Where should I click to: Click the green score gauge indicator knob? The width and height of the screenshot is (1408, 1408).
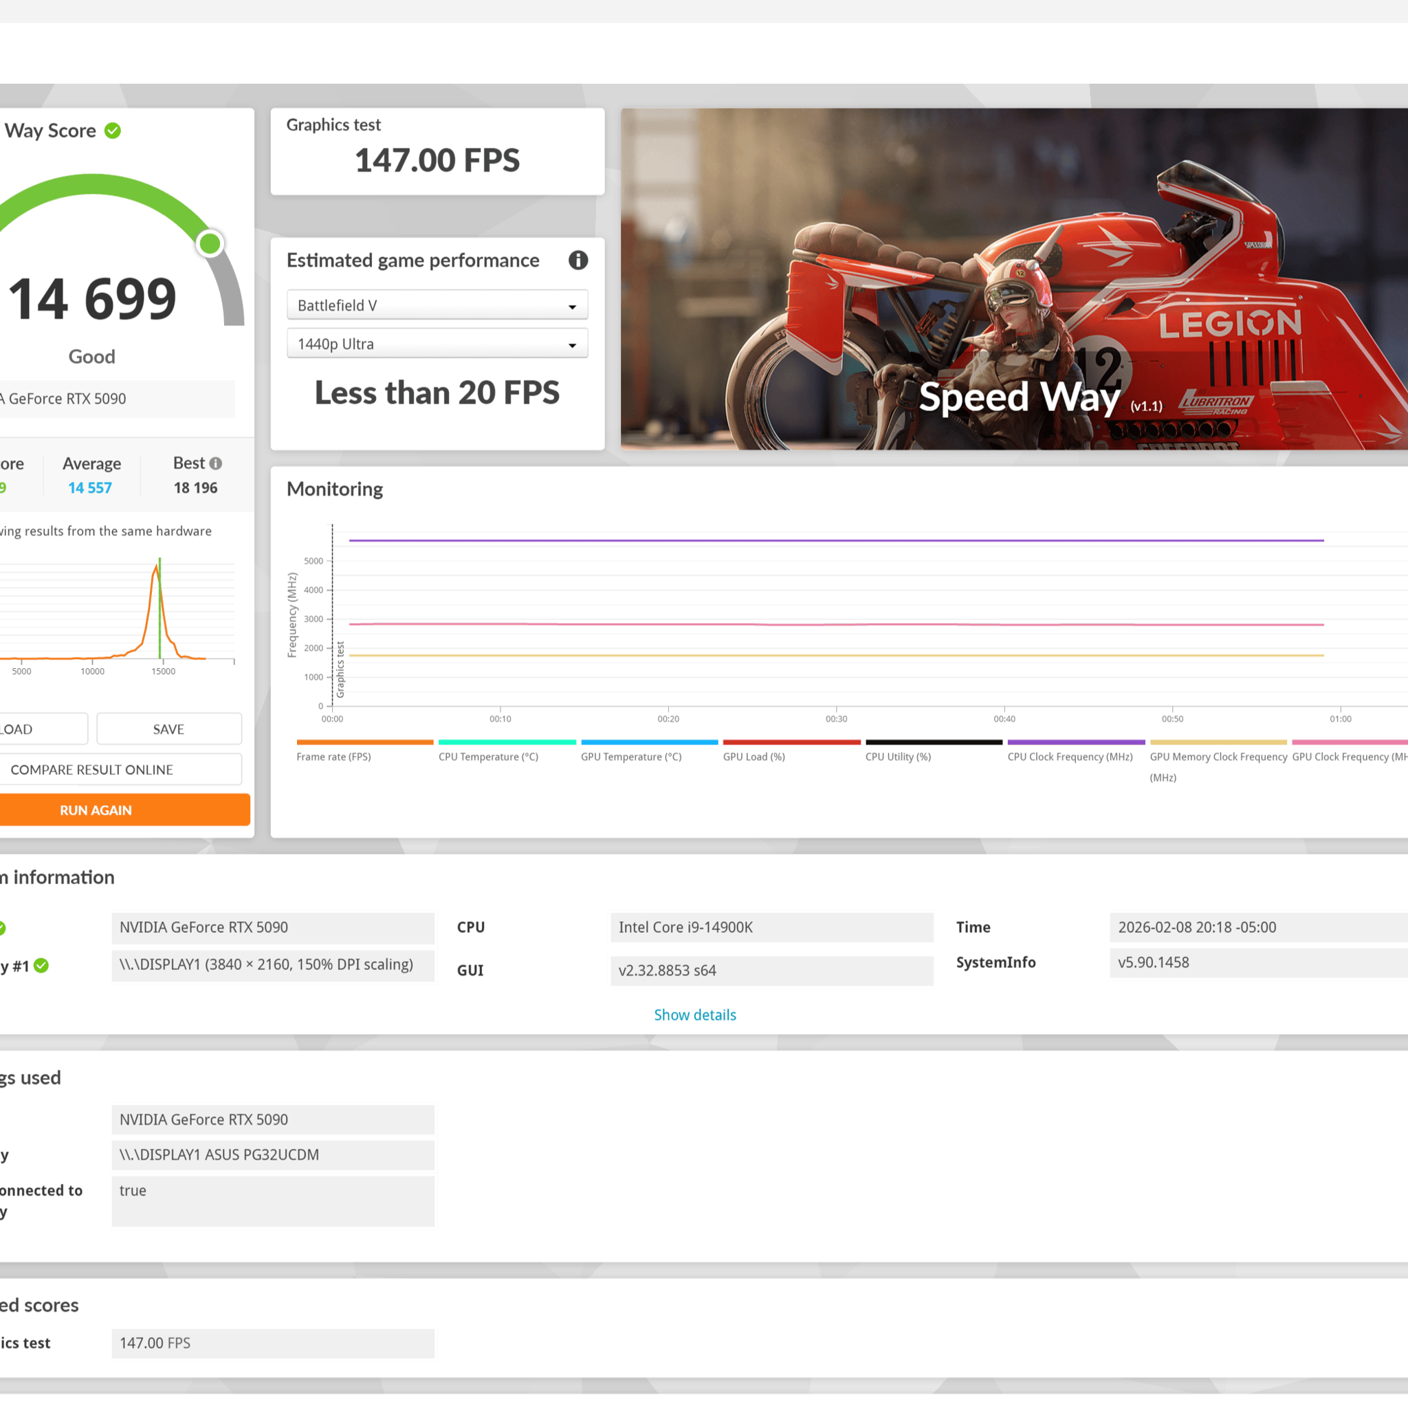point(210,243)
